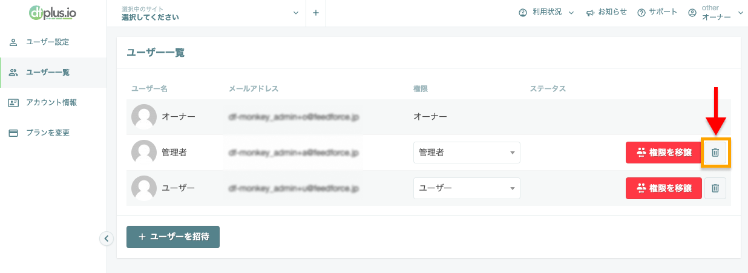Click the ID card icon beside アカウント情報
This screenshot has width=748, height=273.
pos(13,102)
